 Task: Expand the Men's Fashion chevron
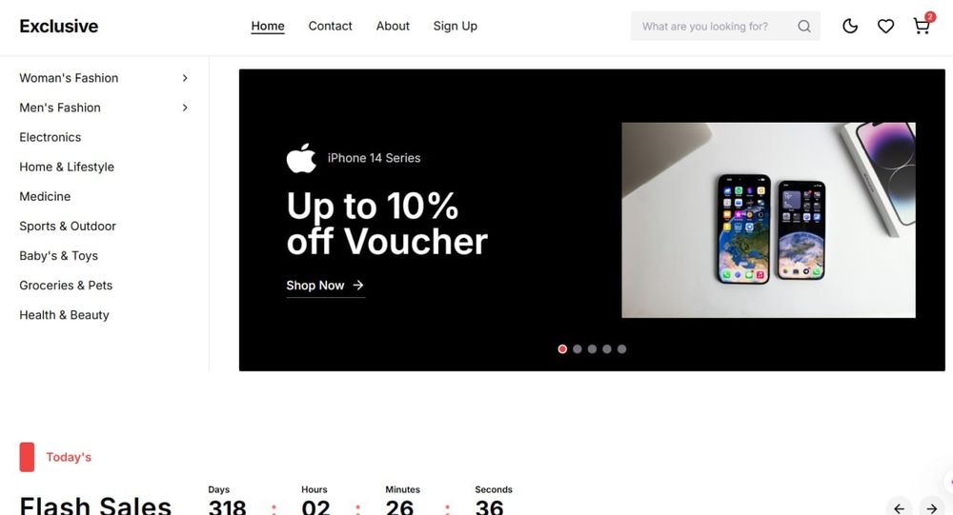pos(185,108)
